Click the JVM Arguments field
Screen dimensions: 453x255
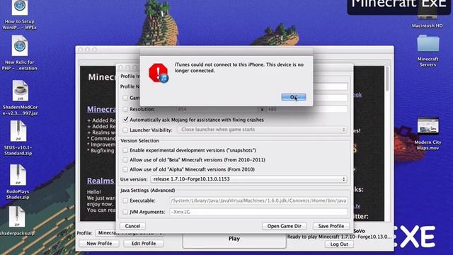(x=258, y=212)
